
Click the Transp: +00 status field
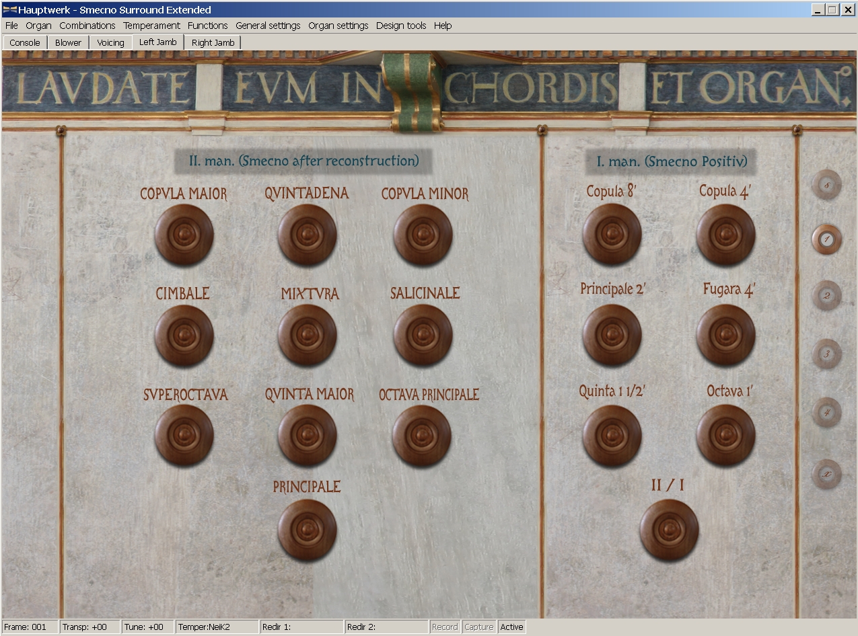(x=90, y=627)
